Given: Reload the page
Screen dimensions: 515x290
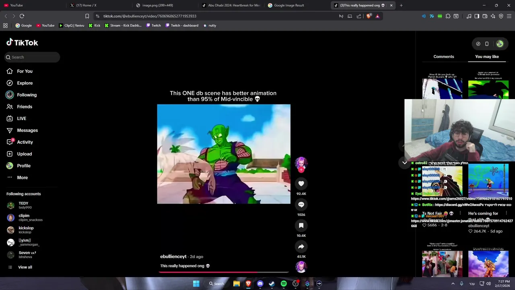Looking at the screenshot, I should tap(22, 16).
